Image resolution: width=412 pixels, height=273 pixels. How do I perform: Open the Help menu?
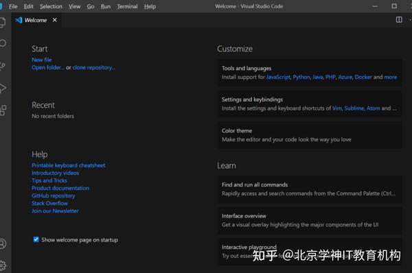pyautogui.click(x=150, y=7)
